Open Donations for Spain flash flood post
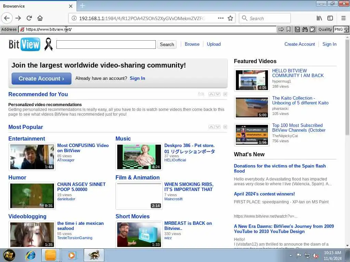 click(x=280, y=169)
